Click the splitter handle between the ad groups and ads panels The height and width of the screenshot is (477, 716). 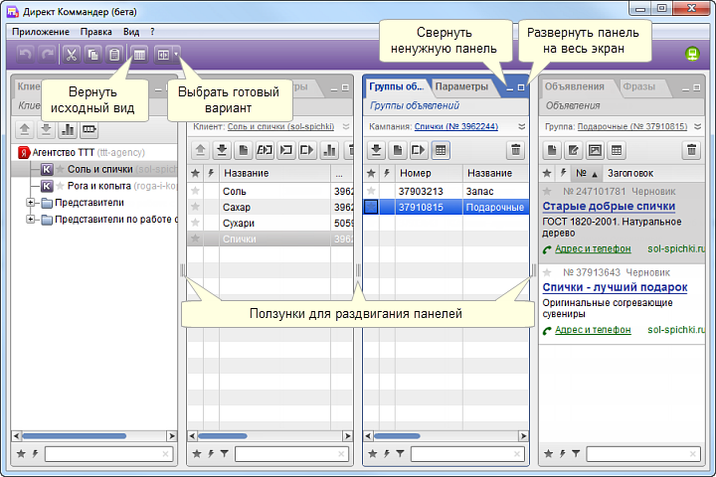(x=534, y=270)
